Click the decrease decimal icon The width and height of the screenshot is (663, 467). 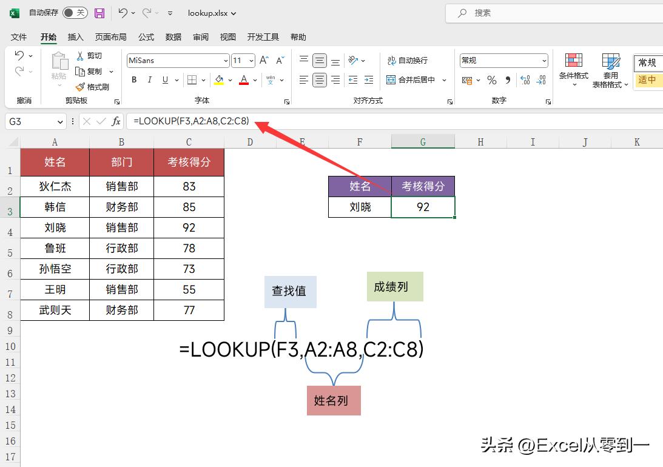coord(541,80)
